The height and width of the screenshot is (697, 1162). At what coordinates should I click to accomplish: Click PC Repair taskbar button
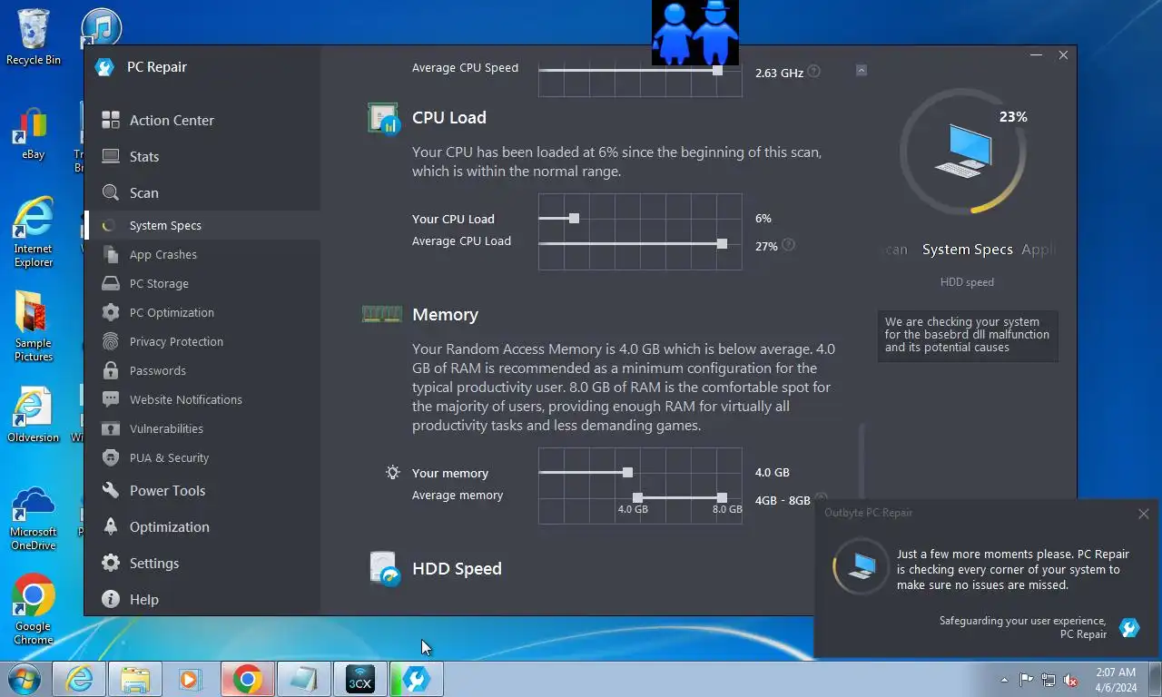click(416, 679)
